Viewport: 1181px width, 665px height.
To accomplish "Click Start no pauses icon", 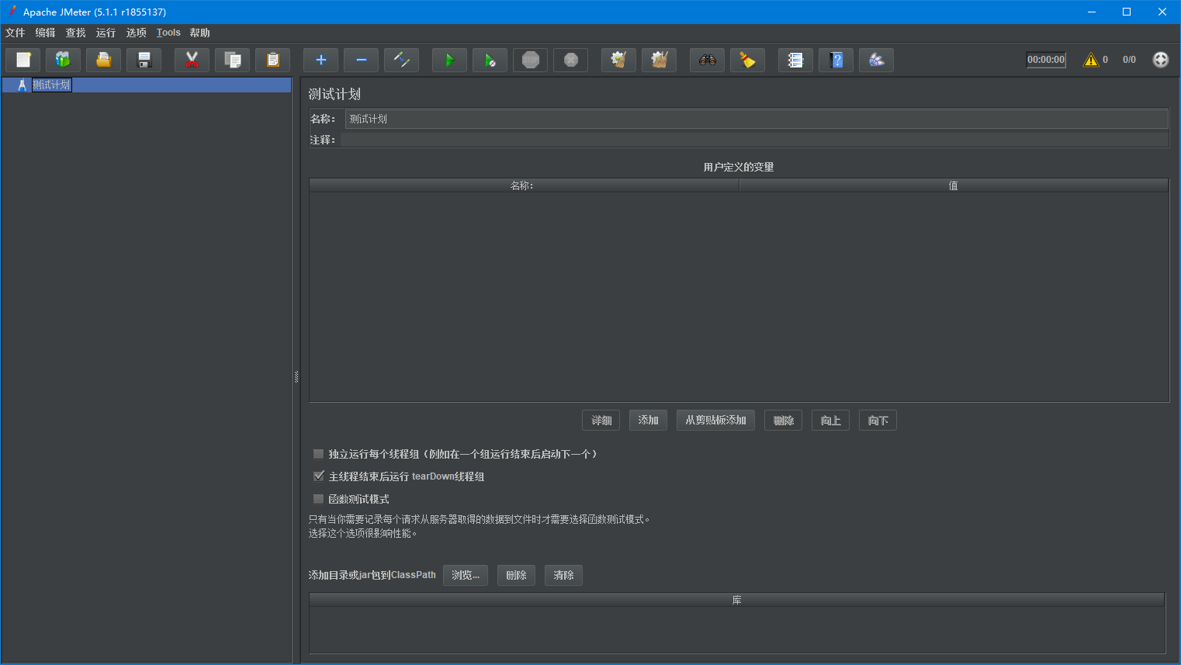I will [x=490, y=60].
